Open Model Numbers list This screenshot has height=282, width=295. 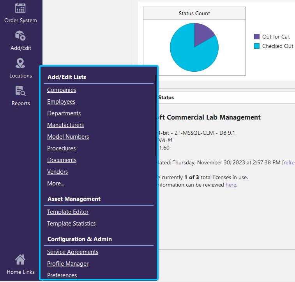pyautogui.click(x=68, y=137)
